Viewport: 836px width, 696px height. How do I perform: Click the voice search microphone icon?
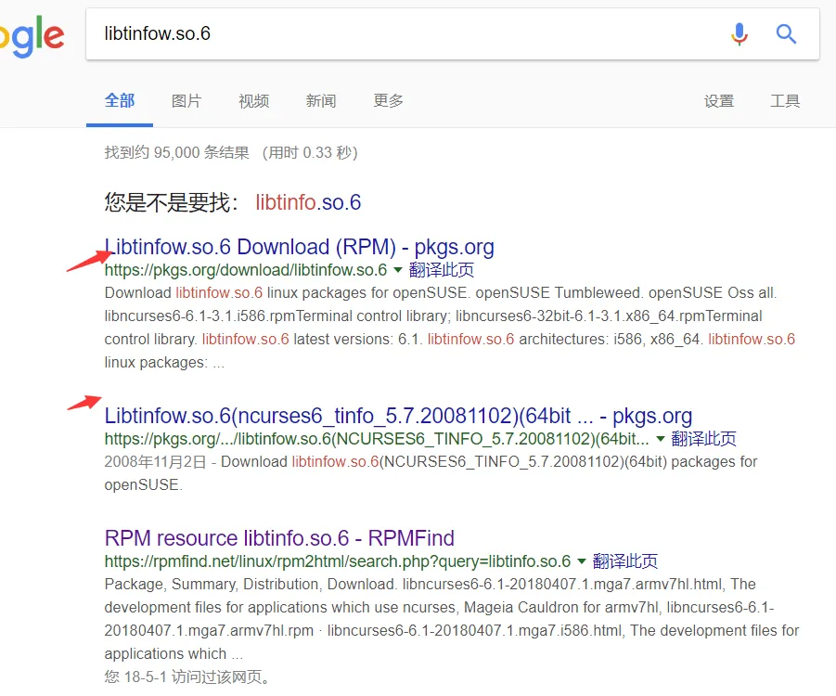(740, 34)
